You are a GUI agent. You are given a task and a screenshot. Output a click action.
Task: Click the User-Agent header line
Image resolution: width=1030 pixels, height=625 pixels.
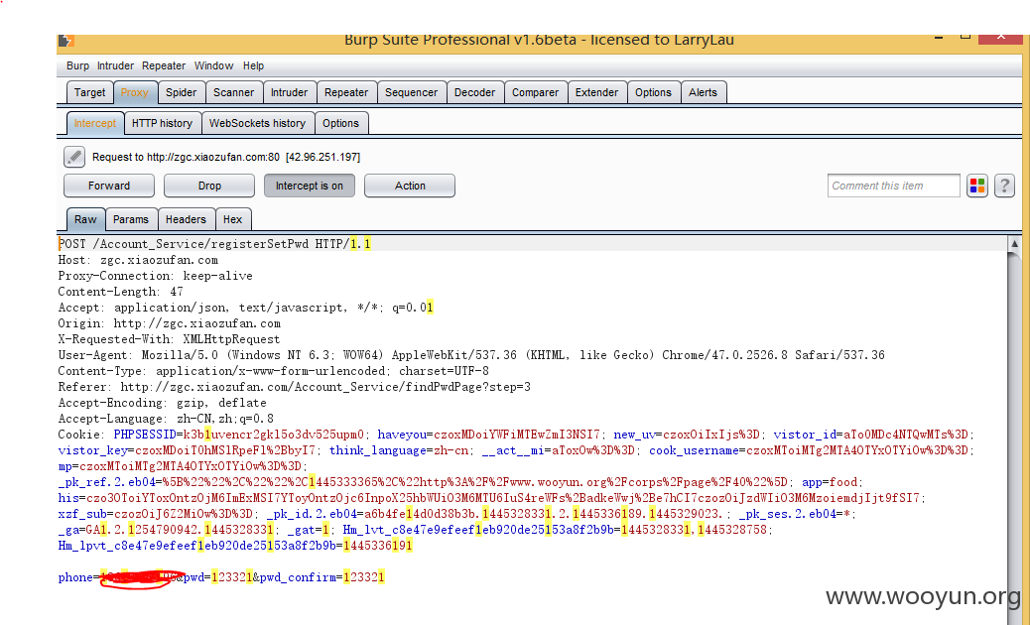click(x=471, y=355)
